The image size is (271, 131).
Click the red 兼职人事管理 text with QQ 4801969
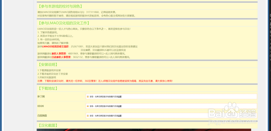[59, 53]
